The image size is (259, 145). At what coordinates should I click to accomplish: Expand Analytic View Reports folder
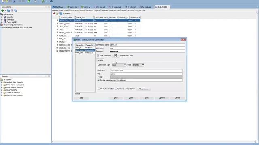pyautogui.click(x=2, y=82)
